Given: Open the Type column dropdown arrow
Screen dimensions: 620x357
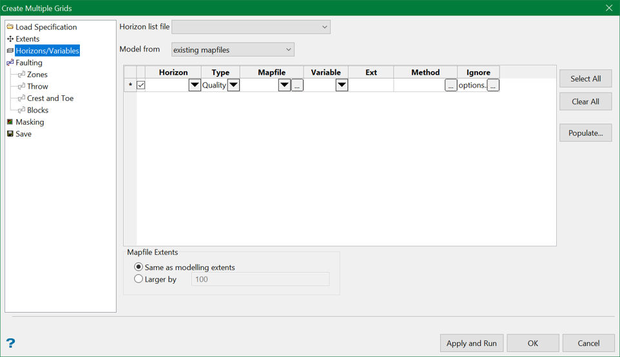Looking at the screenshot, I should click(233, 85).
